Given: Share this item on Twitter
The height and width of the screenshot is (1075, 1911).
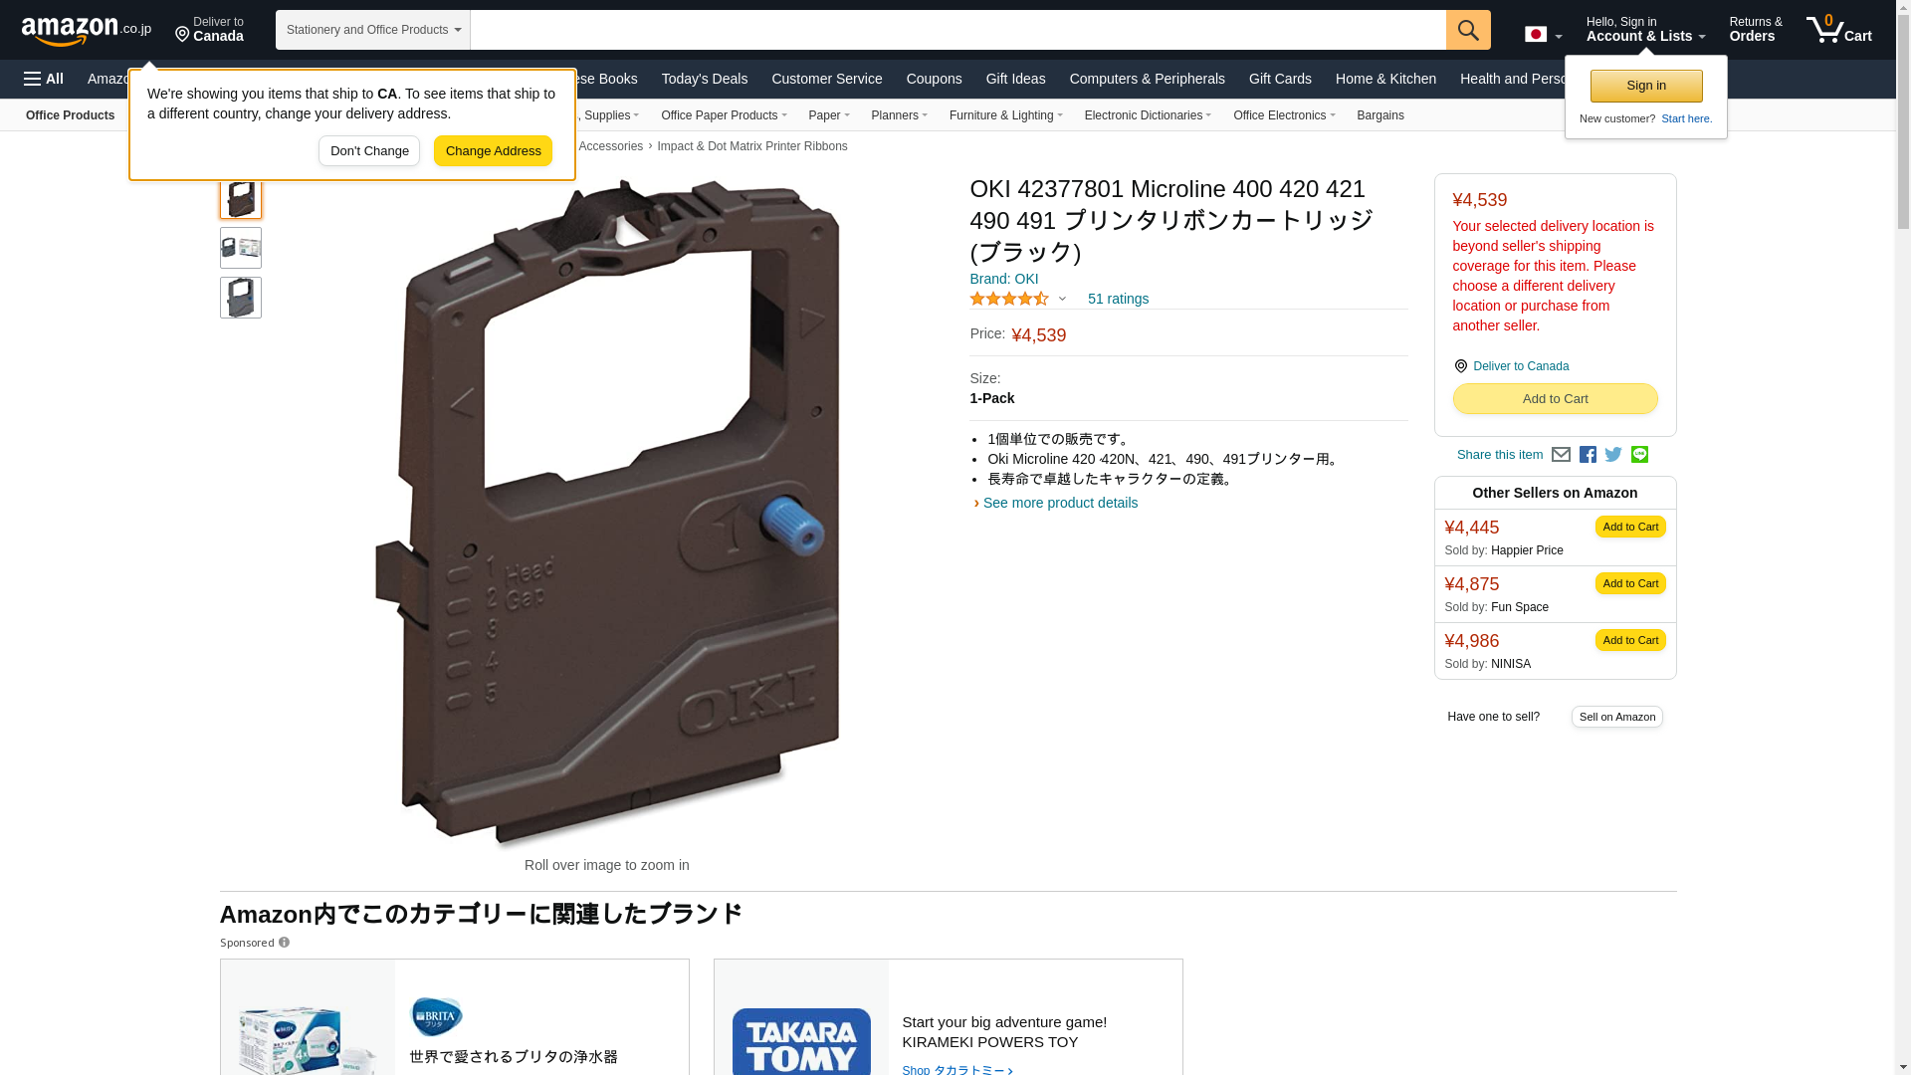Looking at the screenshot, I should [1613, 455].
